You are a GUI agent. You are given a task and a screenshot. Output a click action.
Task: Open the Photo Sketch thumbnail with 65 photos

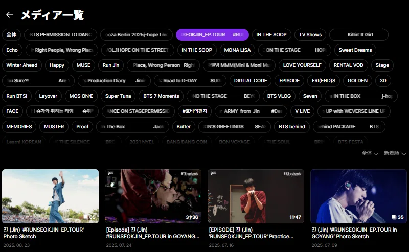50,196
